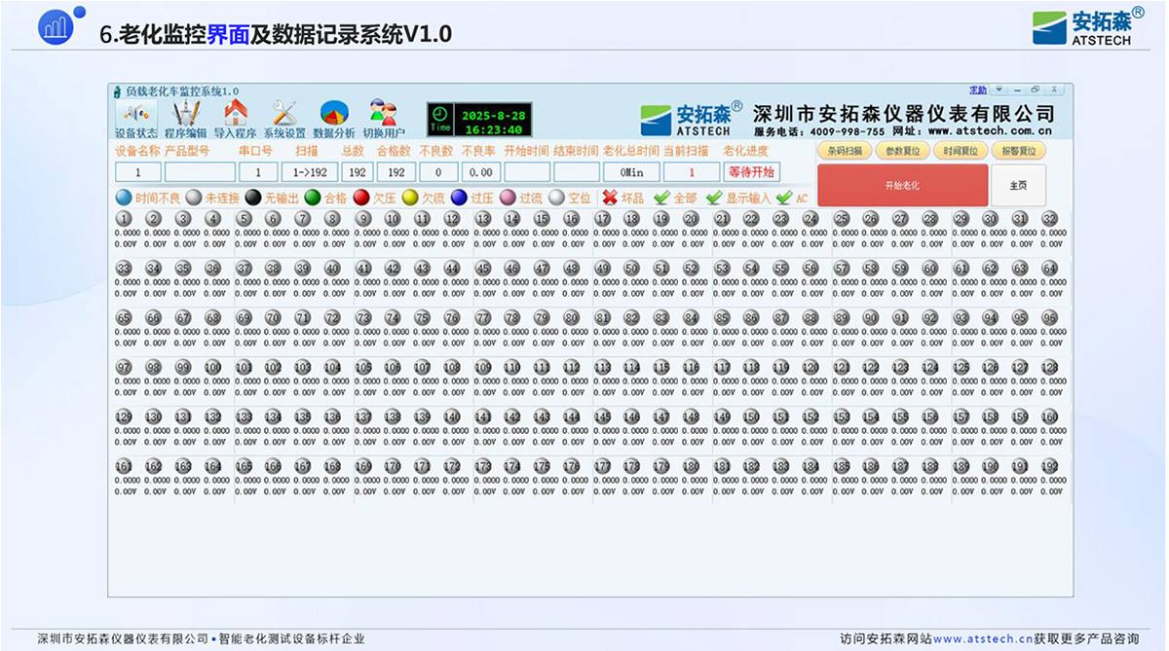Expand the title bar dropdown arrow

tap(999, 90)
